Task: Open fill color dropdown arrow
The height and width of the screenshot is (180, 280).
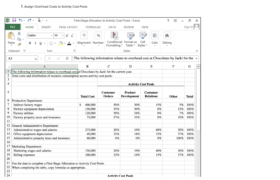Action: [x=65, y=43]
